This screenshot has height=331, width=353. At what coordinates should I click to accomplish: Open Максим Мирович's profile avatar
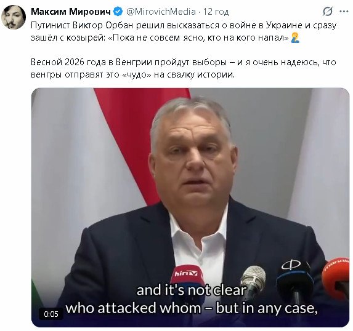pos(14,17)
